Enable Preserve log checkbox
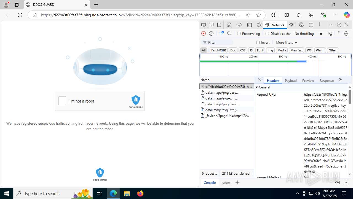This screenshot has width=353, height=199. pyautogui.click(x=239, y=33)
